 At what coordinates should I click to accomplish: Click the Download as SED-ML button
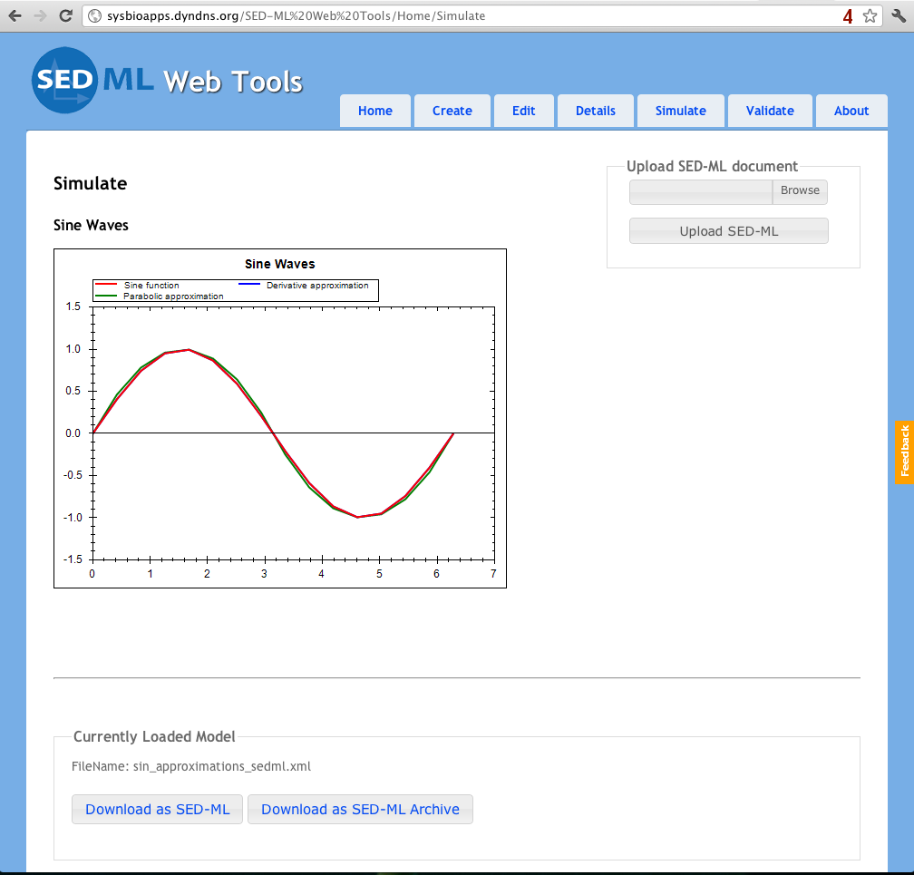click(x=157, y=809)
